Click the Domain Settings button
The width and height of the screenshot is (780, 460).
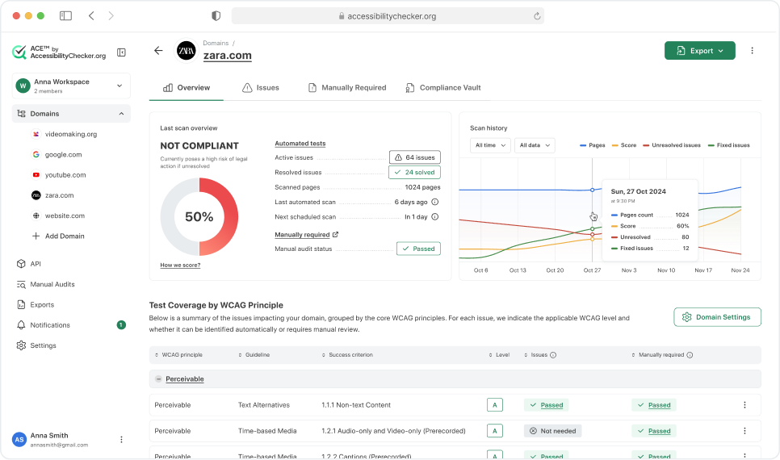click(x=717, y=317)
